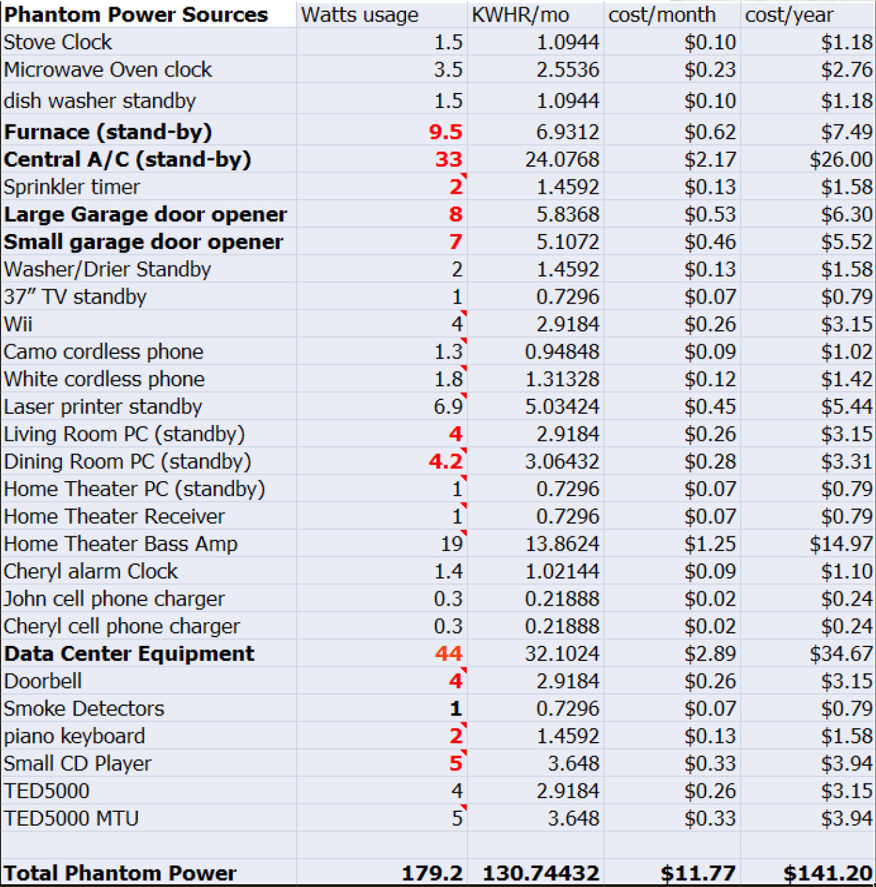876x887 pixels.
Task: Select the KWHR/mo column header
Action: (521, 14)
